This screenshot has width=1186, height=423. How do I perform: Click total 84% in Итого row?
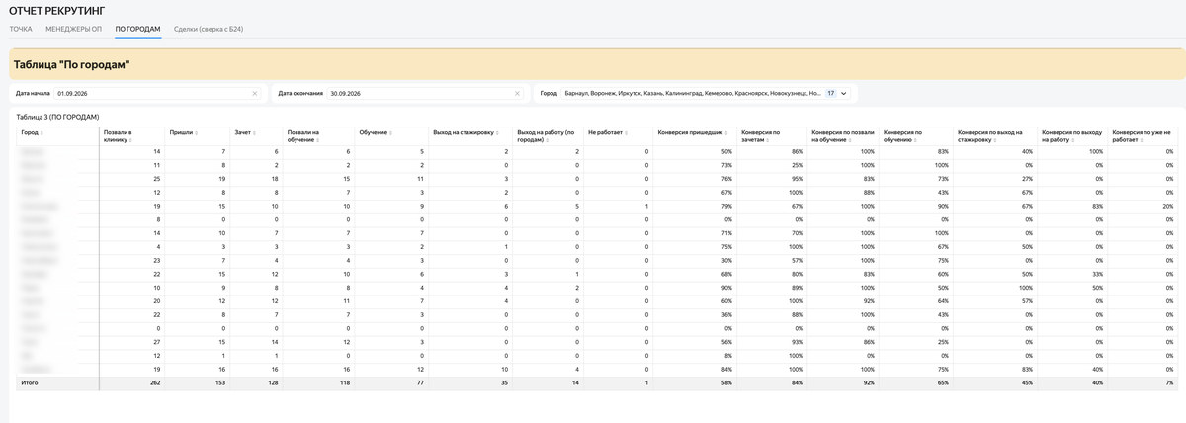(x=796, y=382)
